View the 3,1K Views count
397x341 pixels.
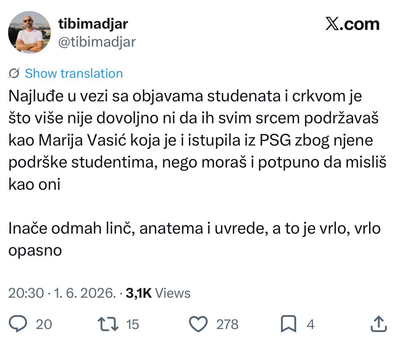coord(158,293)
